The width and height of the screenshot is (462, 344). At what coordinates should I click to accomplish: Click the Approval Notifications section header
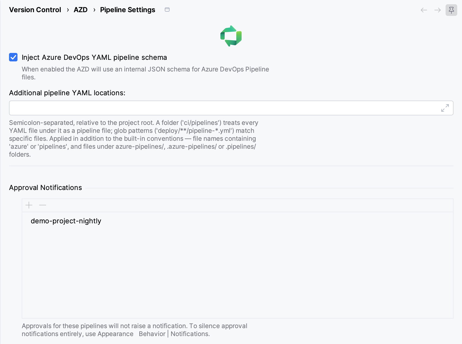[46, 188]
